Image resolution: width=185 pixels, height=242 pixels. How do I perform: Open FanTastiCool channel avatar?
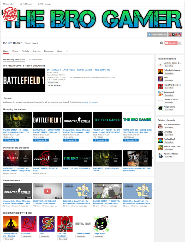click(160, 140)
